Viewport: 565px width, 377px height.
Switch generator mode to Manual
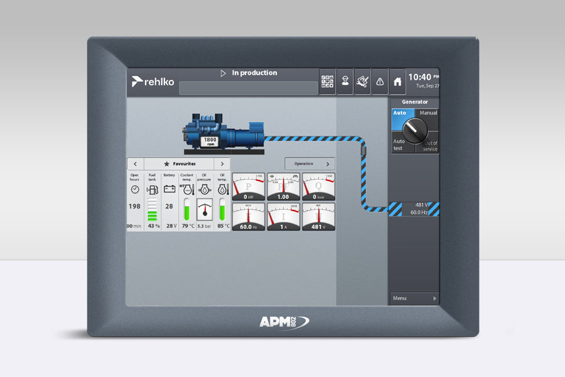point(428,114)
